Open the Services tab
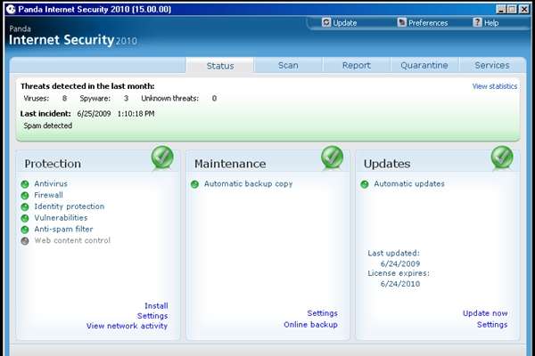This screenshot has height=356, width=535. pos(492,65)
